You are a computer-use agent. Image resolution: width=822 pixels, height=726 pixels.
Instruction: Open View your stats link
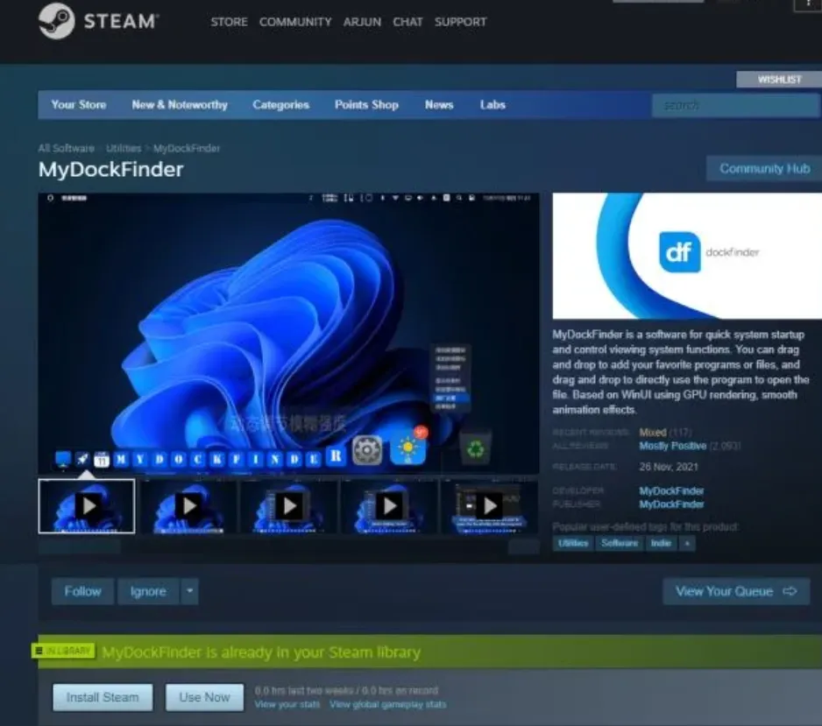coord(287,704)
